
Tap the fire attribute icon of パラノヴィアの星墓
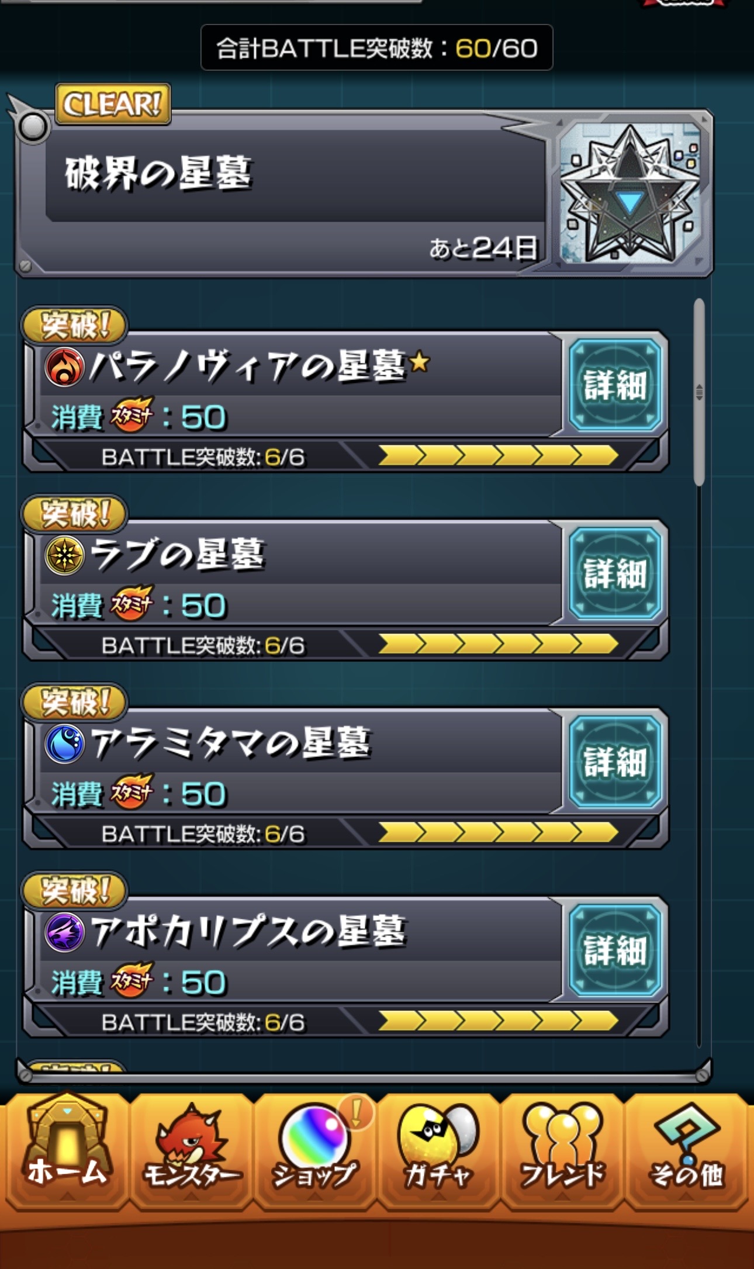coord(64,367)
